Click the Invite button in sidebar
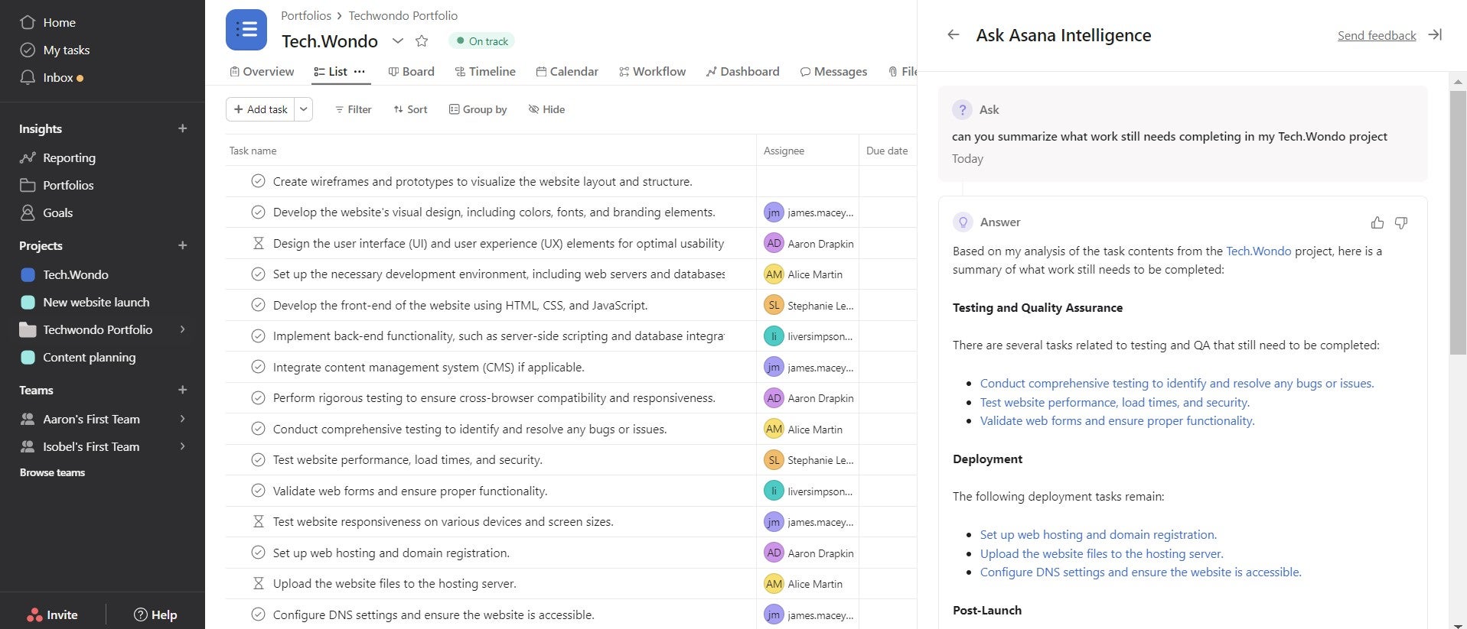 (53, 614)
